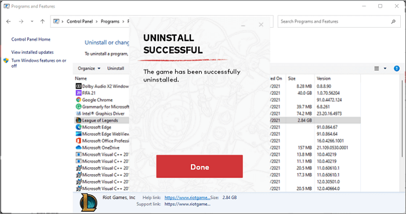
Task: Click the FIFA 21 icon
Action: click(78, 93)
